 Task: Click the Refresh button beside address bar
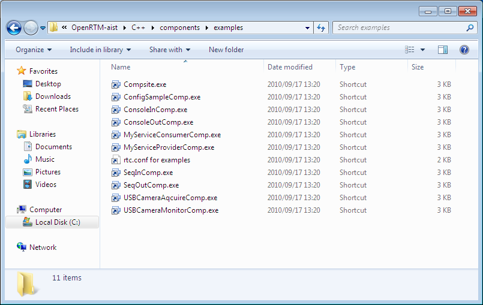[321, 28]
